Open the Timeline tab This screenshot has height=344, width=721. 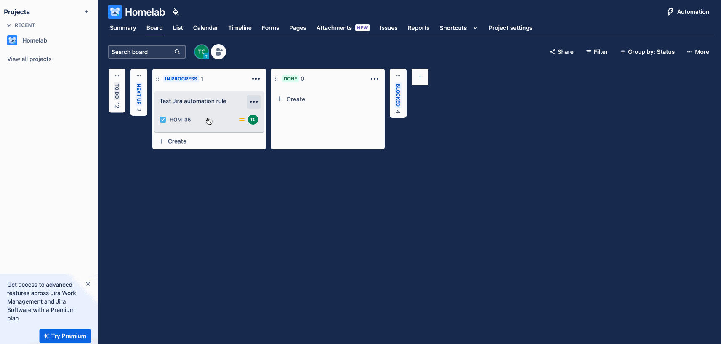coord(240,28)
